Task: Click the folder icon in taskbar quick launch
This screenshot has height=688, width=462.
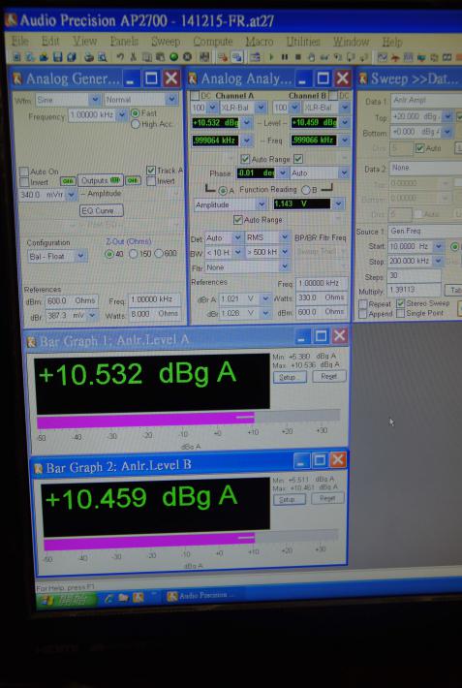Action: click(123, 598)
